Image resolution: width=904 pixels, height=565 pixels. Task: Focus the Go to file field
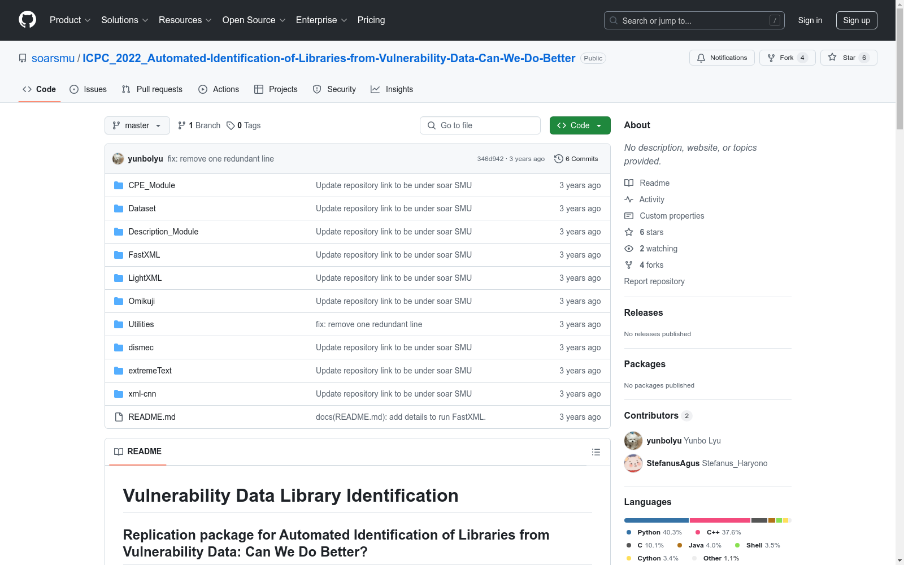[480, 125]
